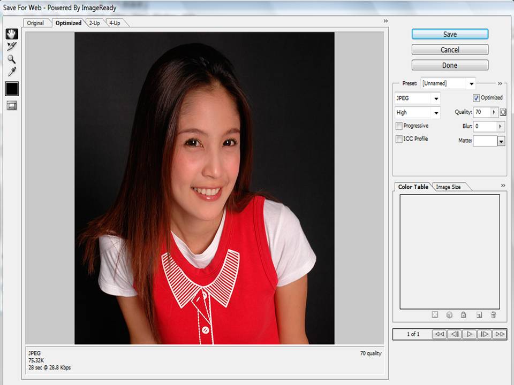This screenshot has height=385, width=514.
Task: Click the Blur value field
Action: [485, 126]
